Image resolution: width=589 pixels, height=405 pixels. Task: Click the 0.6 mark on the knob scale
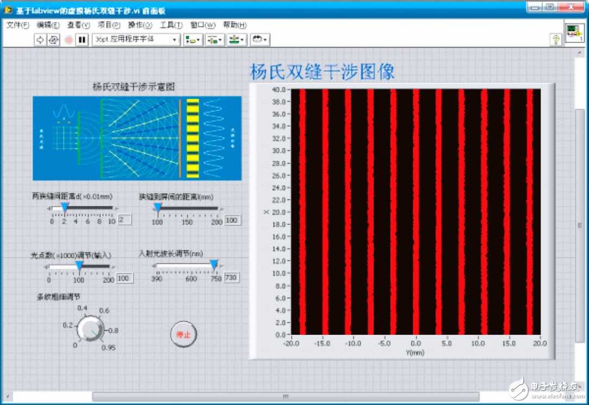(x=104, y=311)
